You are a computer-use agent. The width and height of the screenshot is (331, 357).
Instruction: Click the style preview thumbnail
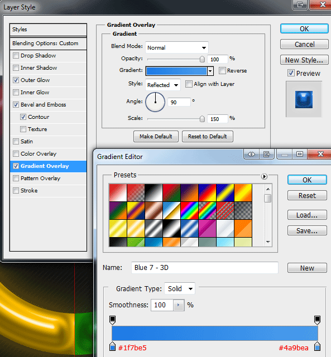point(304,99)
